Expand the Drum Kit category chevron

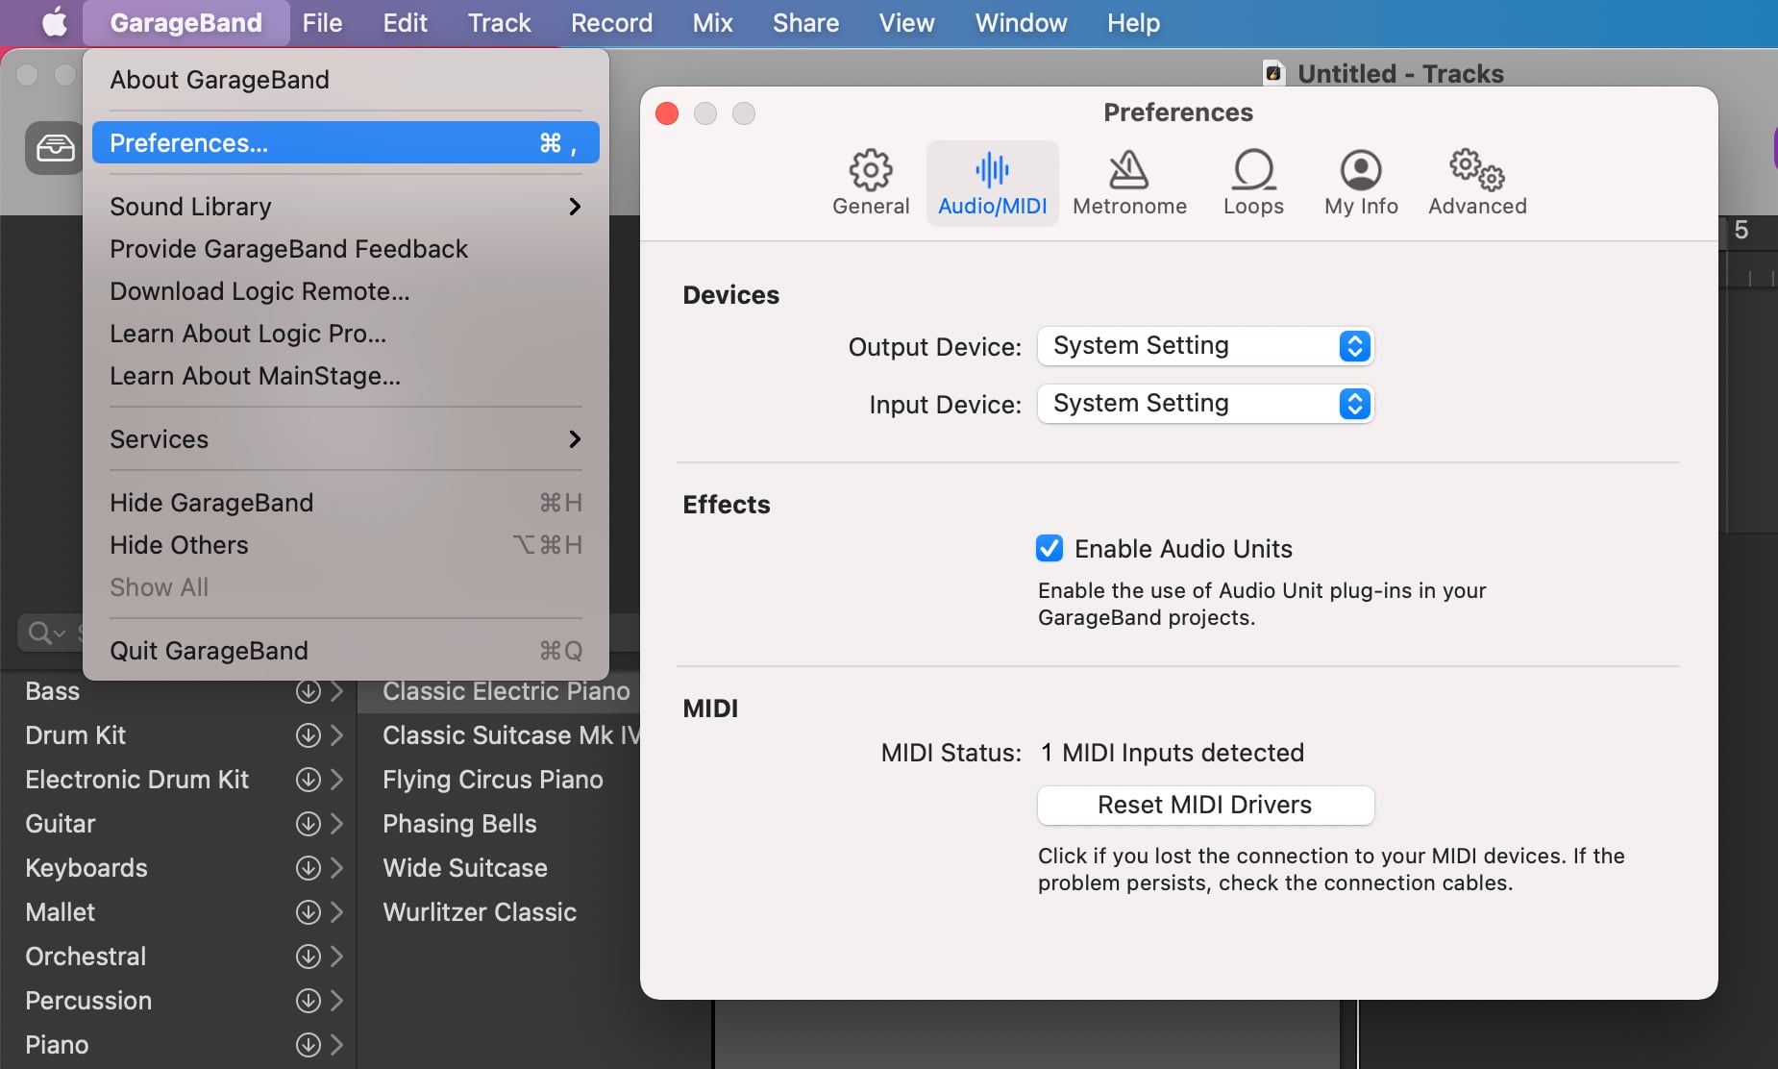(336, 735)
